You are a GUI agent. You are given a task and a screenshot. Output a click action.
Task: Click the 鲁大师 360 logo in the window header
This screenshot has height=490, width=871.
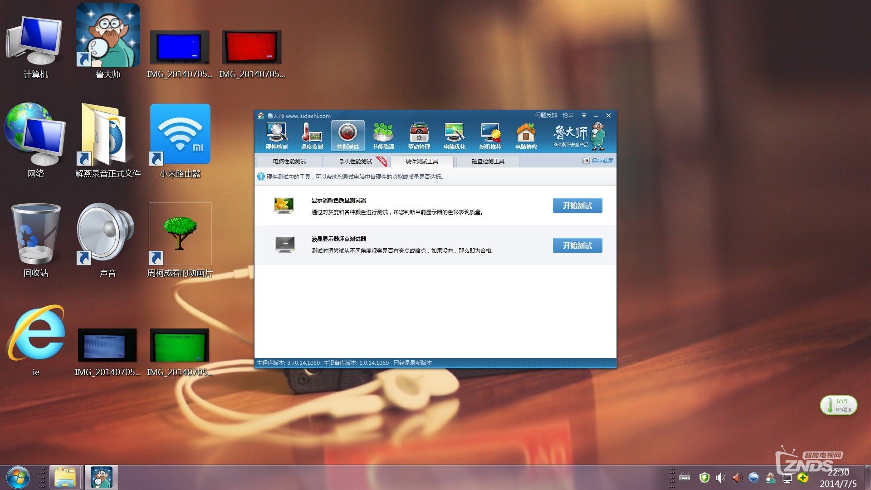click(579, 136)
